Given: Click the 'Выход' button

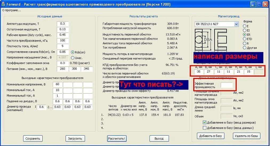Looking at the screenshot, I should [159, 139].
